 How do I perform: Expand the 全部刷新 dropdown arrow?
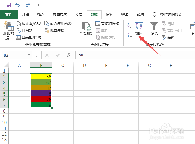87,38
